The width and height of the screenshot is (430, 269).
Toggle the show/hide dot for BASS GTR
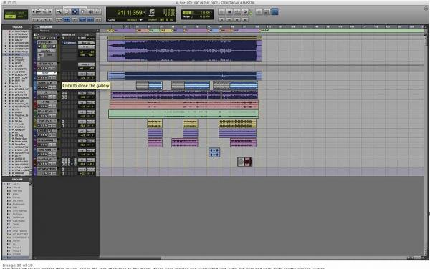[x=6, y=69]
